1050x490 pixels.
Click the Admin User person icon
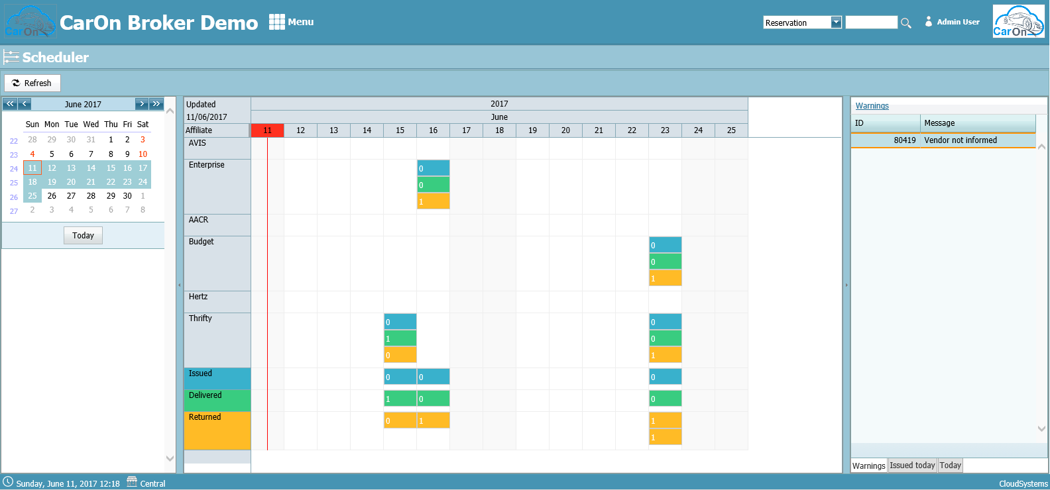[x=929, y=22]
